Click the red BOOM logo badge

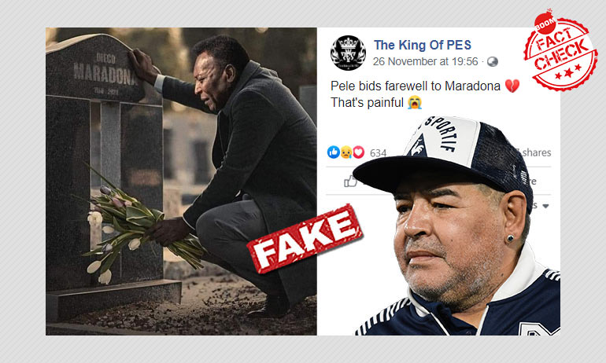pos(545,23)
